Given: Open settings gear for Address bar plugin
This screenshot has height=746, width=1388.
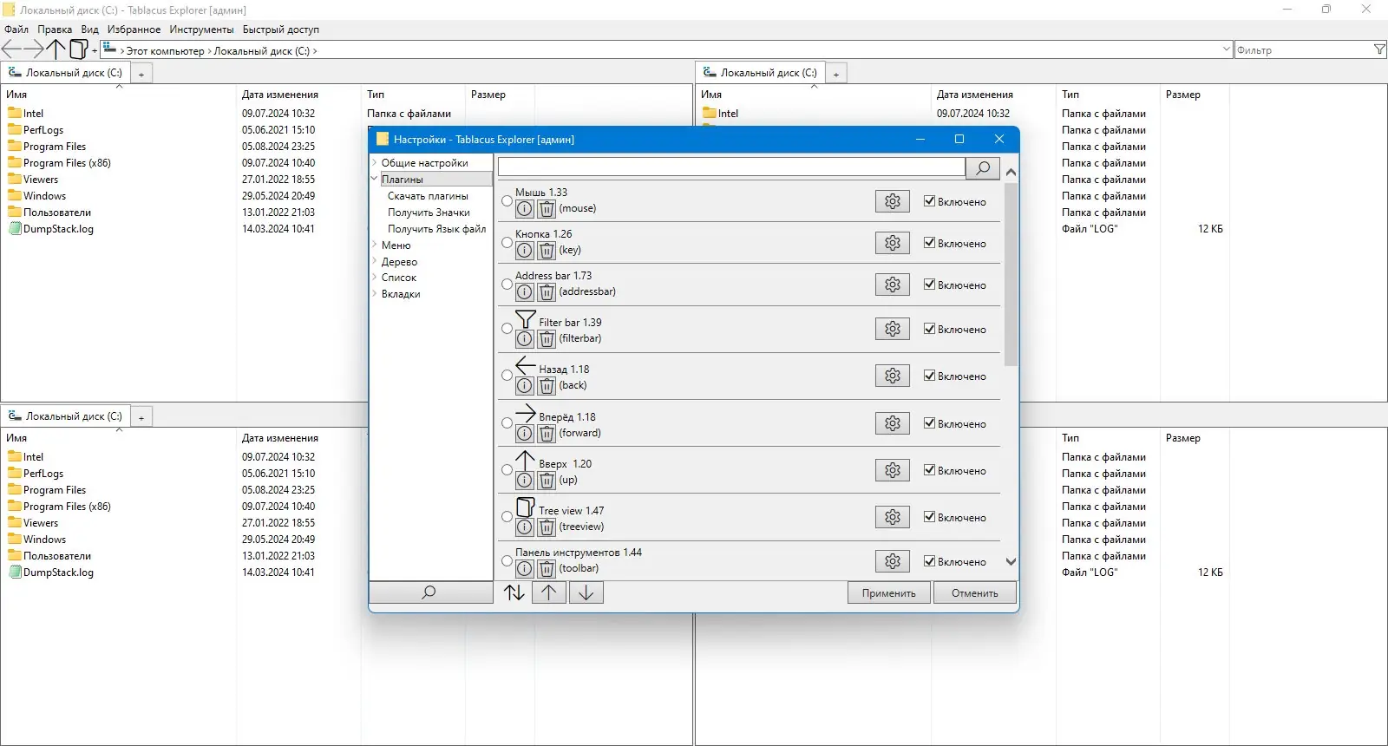Looking at the screenshot, I should [893, 285].
